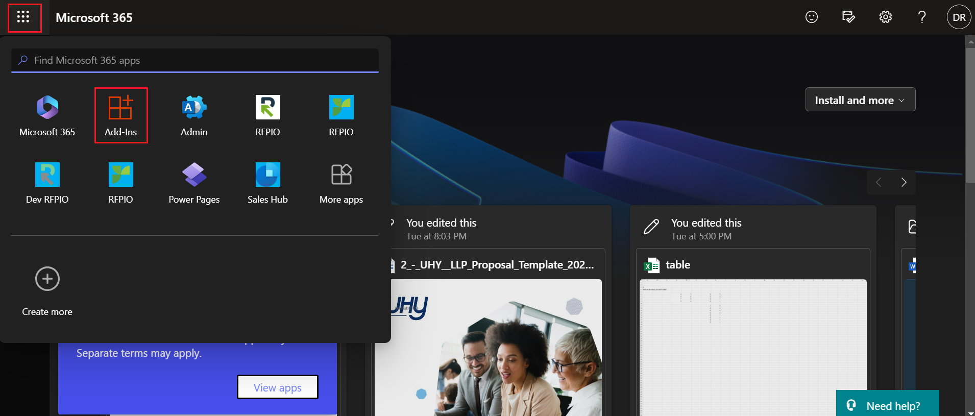This screenshot has height=416, width=975.
Task: Click Create more plus icon
Action: (47, 279)
